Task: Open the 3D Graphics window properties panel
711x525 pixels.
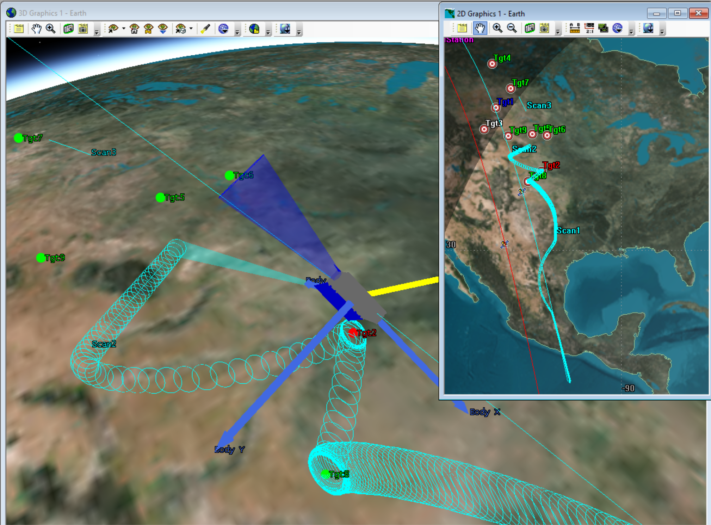Action: tap(19, 29)
